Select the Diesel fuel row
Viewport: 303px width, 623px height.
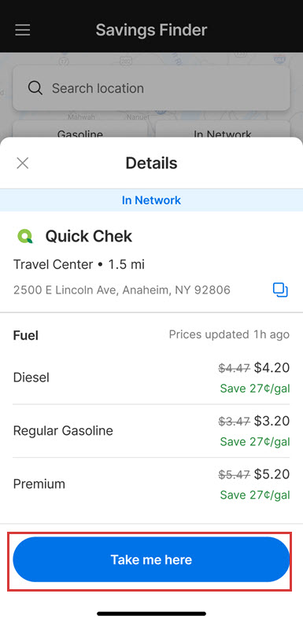[151, 378]
